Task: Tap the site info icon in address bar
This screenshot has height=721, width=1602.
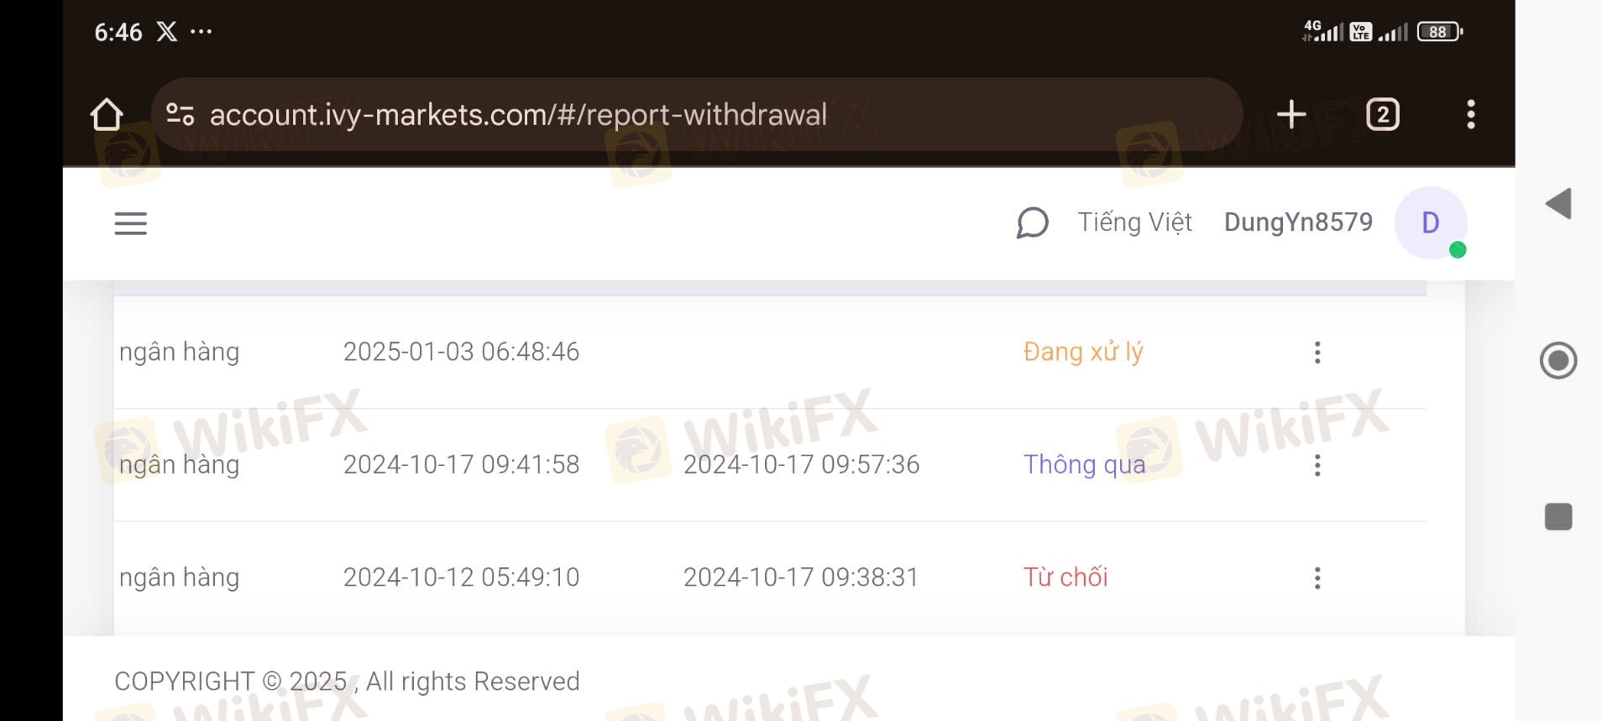Action: coord(180,114)
